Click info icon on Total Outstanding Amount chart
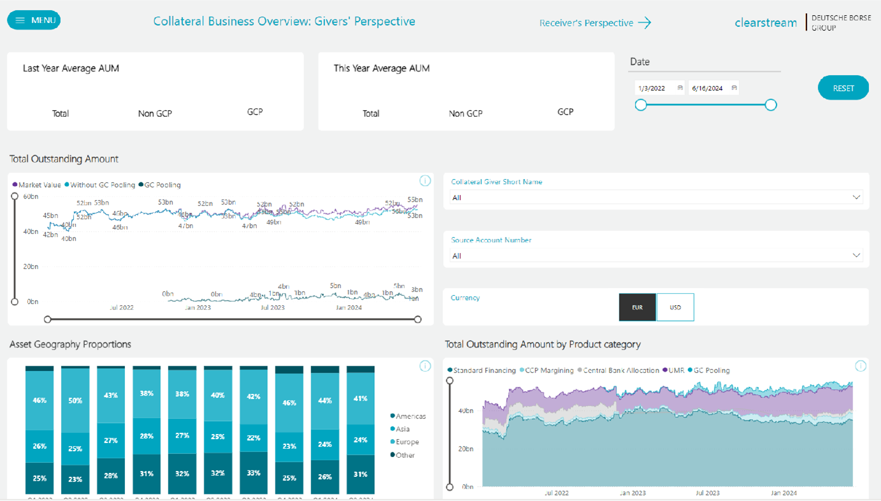This screenshot has height=501, width=881. coord(425,181)
